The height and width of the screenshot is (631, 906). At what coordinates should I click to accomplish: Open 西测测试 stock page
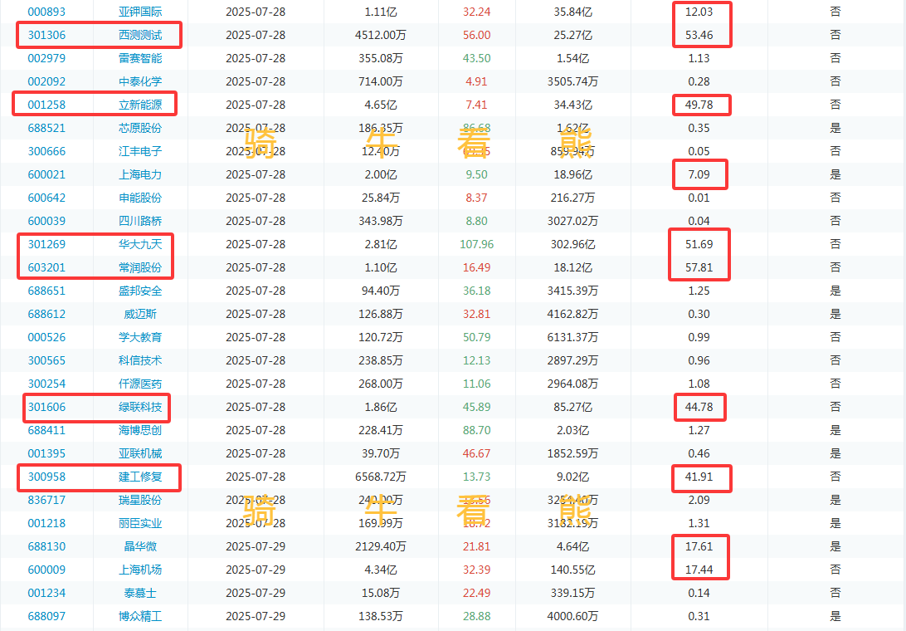point(140,35)
